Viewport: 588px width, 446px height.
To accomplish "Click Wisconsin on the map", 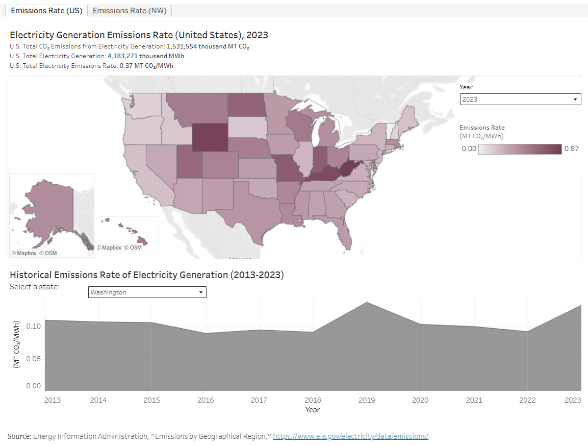I will (x=300, y=126).
